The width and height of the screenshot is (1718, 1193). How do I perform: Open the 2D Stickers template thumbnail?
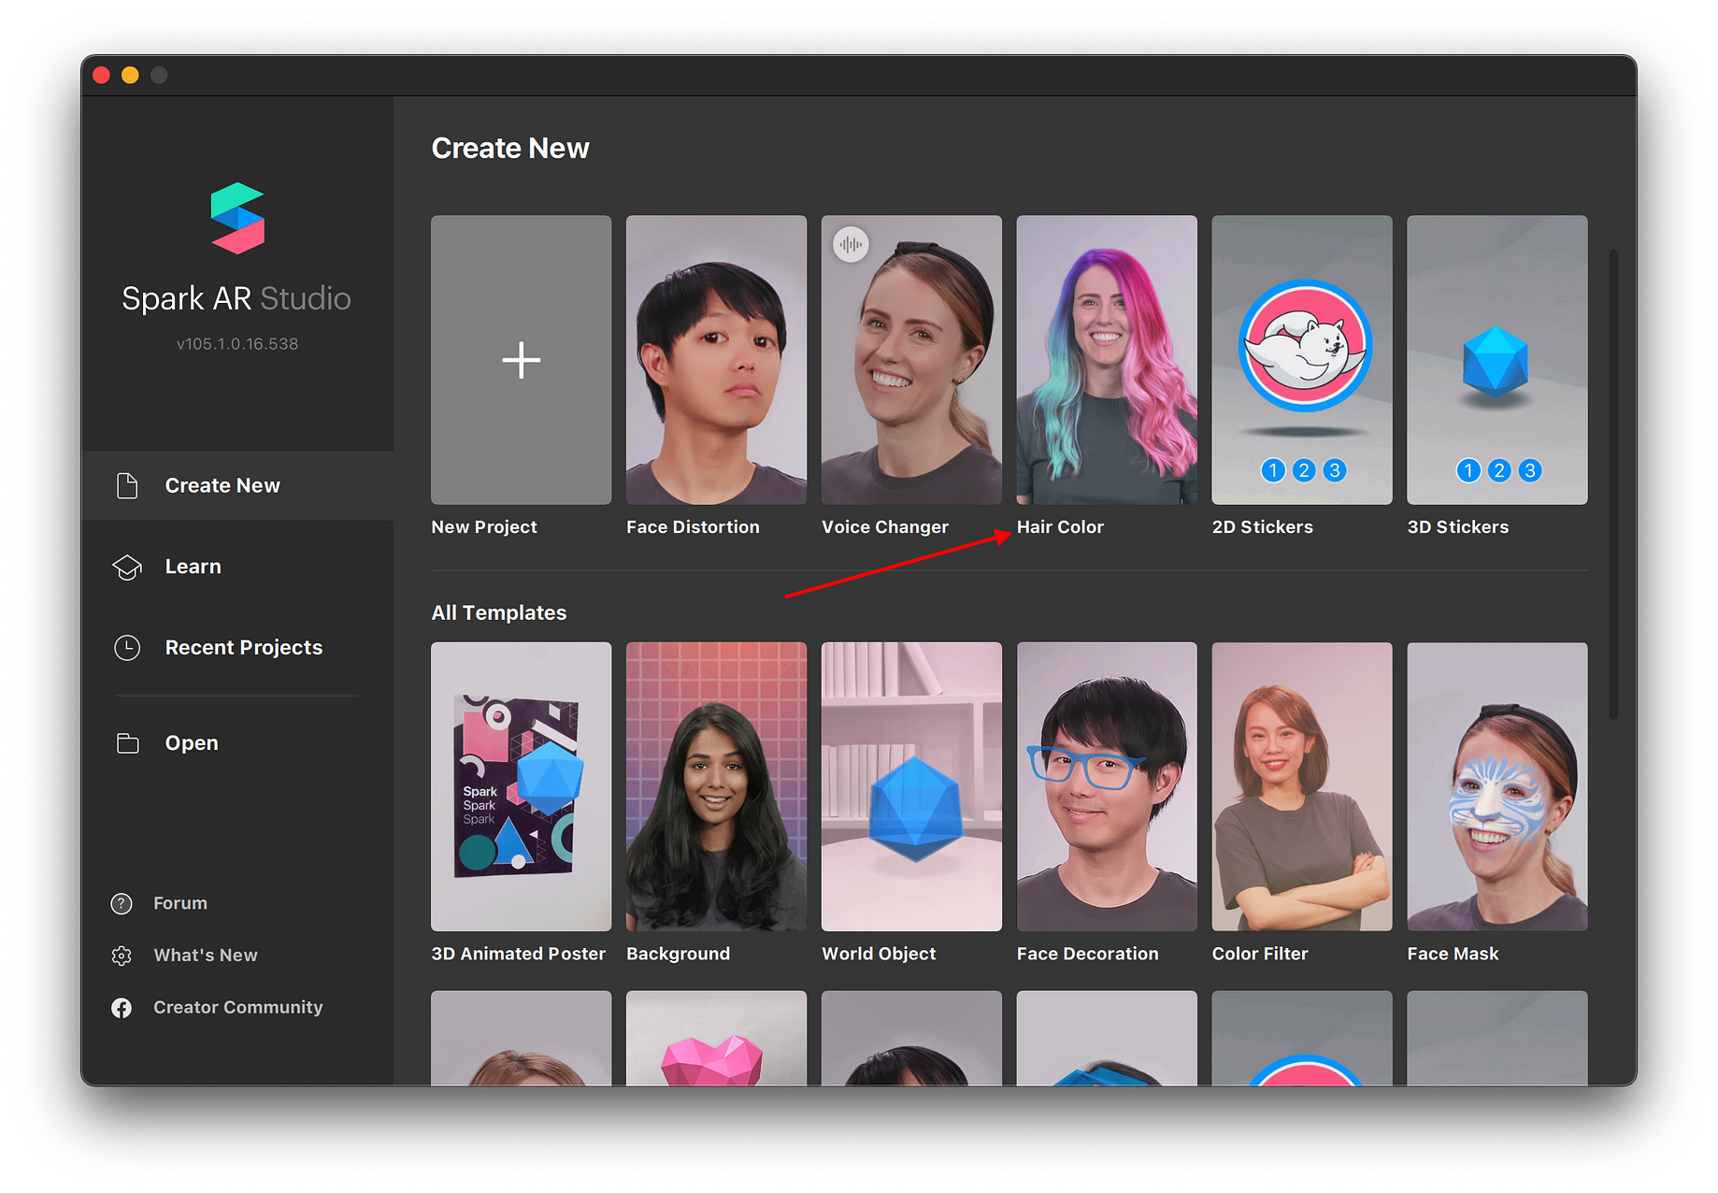(x=1302, y=360)
